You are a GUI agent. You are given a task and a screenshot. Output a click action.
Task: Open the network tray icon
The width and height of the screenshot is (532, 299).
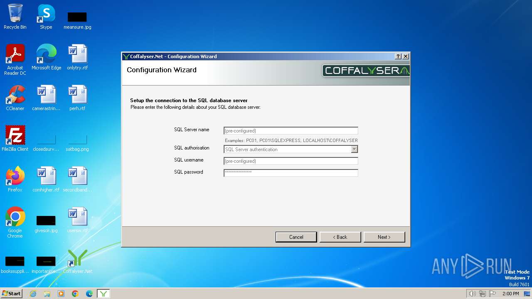[483, 294]
